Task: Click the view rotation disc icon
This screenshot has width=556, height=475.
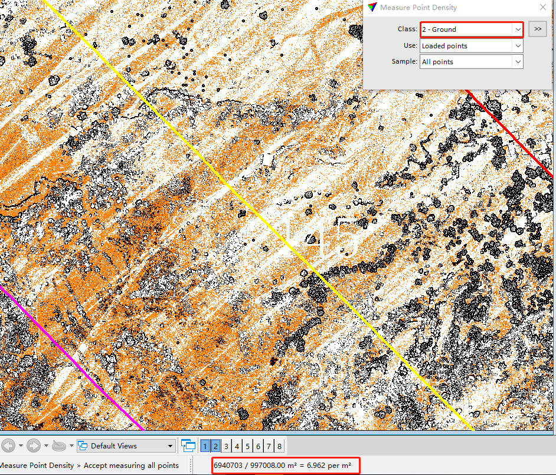Action: click(60, 446)
